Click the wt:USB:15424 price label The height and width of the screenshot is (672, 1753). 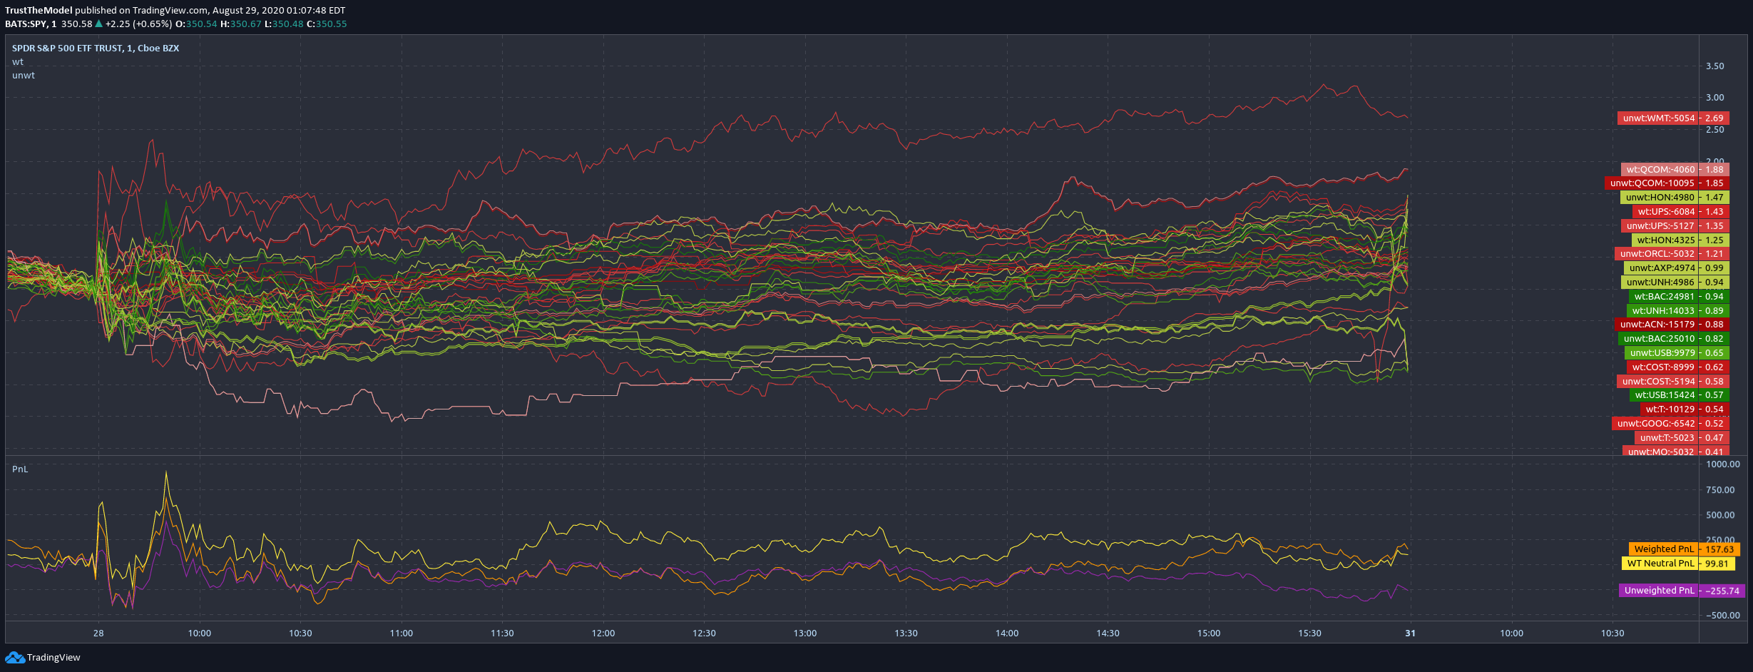pyautogui.click(x=1680, y=394)
